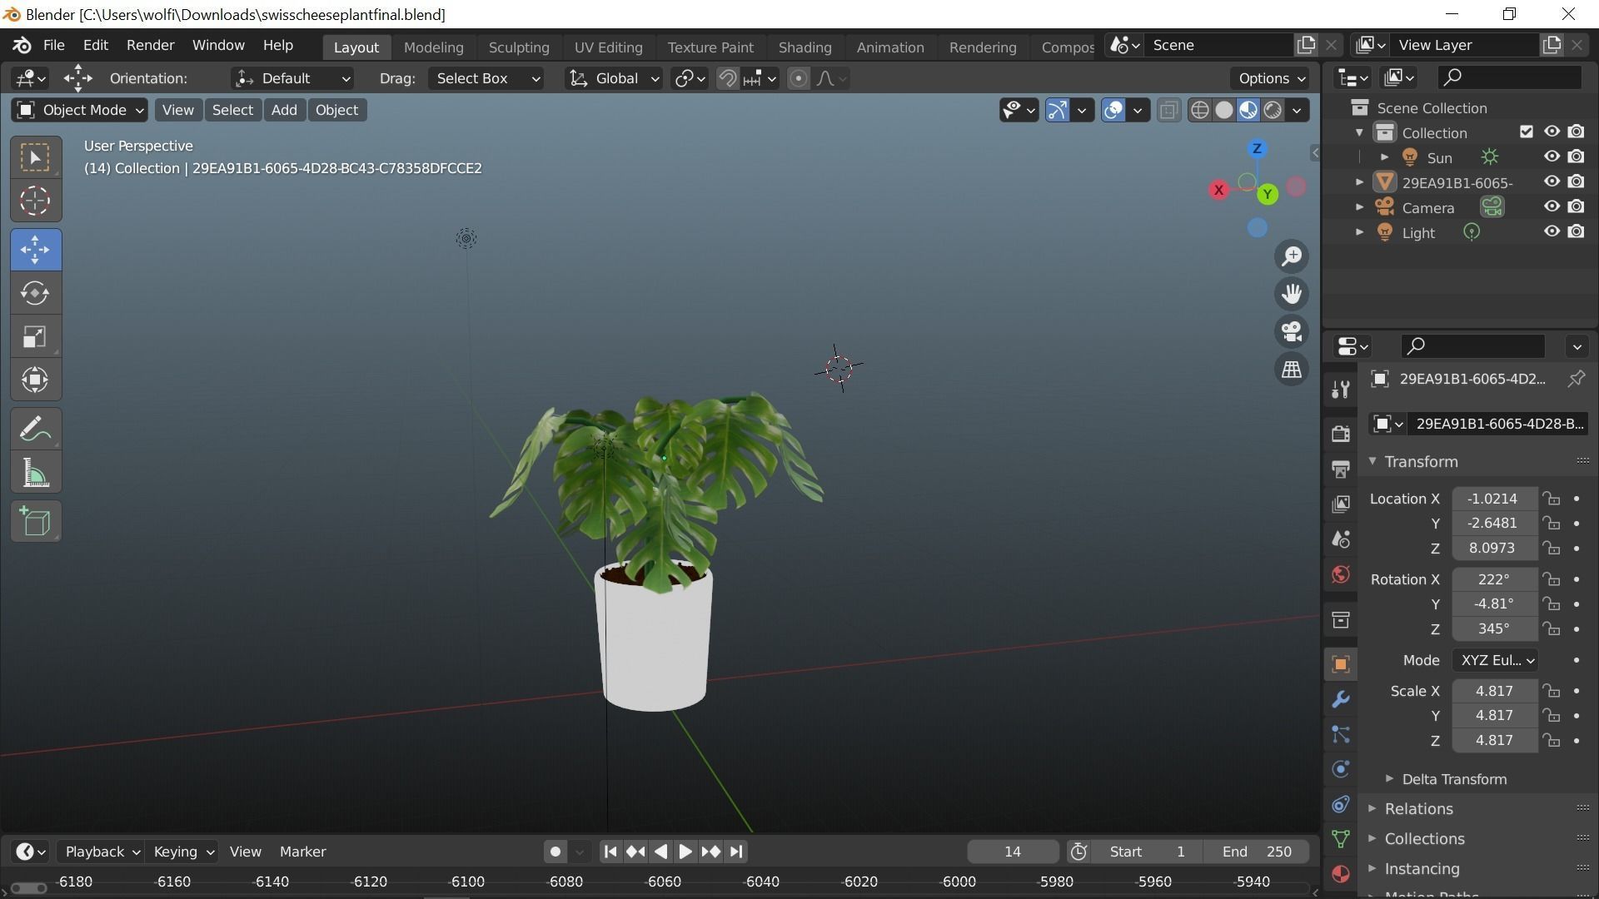Image resolution: width=1599 pixels, height=899 pixels.
Task: Click the red X axis gizmo
Action: point(1218,190)
